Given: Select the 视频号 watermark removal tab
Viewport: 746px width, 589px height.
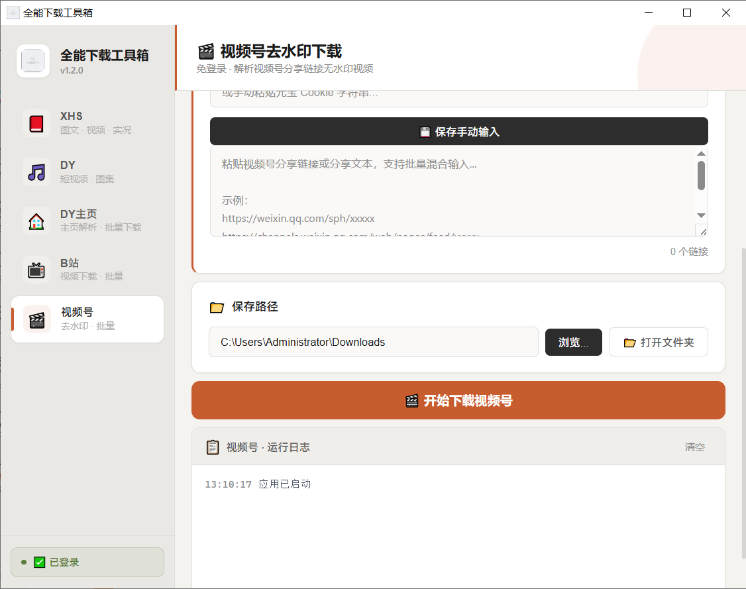Looking at the screenshot, I should [87, 319].
